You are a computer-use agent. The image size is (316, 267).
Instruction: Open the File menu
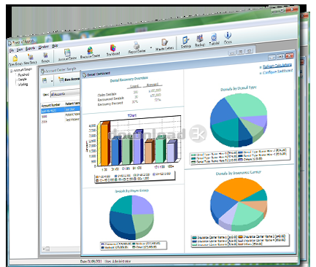pos(12,50)
